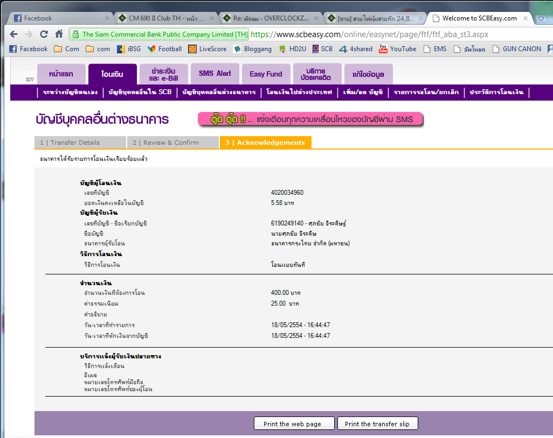Close the Welcome to SCBEasy.com tab
553x438 pixels.
[526, 18]
